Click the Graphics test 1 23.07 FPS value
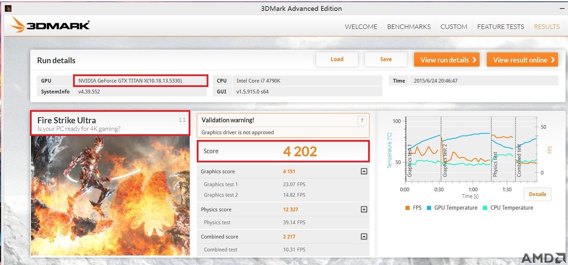Screen dimensions: 568x265 [x=294, y=184]
